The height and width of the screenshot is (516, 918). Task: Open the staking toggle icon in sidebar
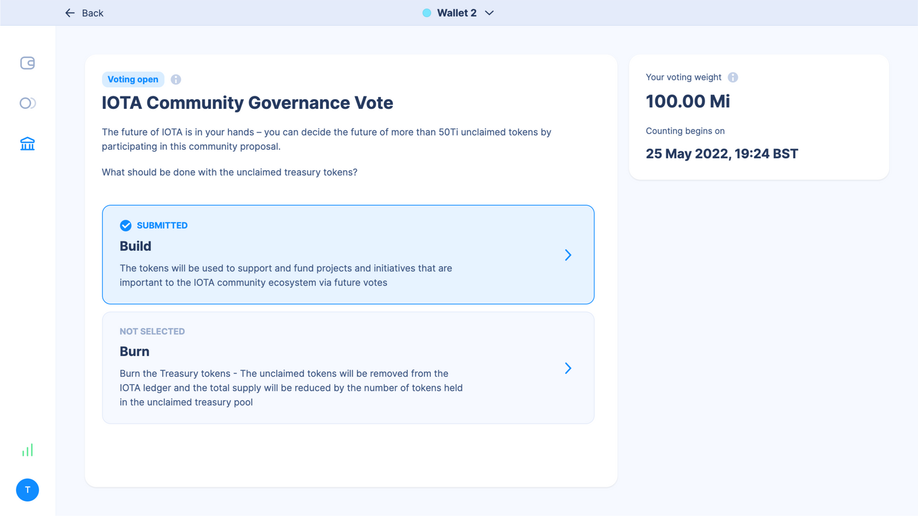[x=28, y=103]
